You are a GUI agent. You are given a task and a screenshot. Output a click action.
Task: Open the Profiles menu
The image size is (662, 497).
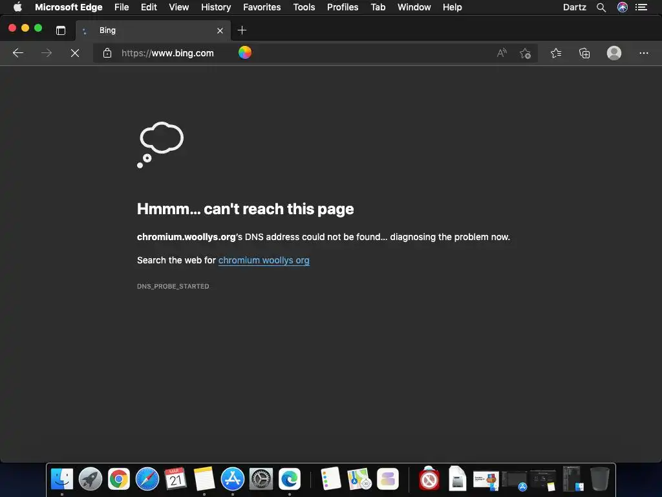click(x=343, y=7)
